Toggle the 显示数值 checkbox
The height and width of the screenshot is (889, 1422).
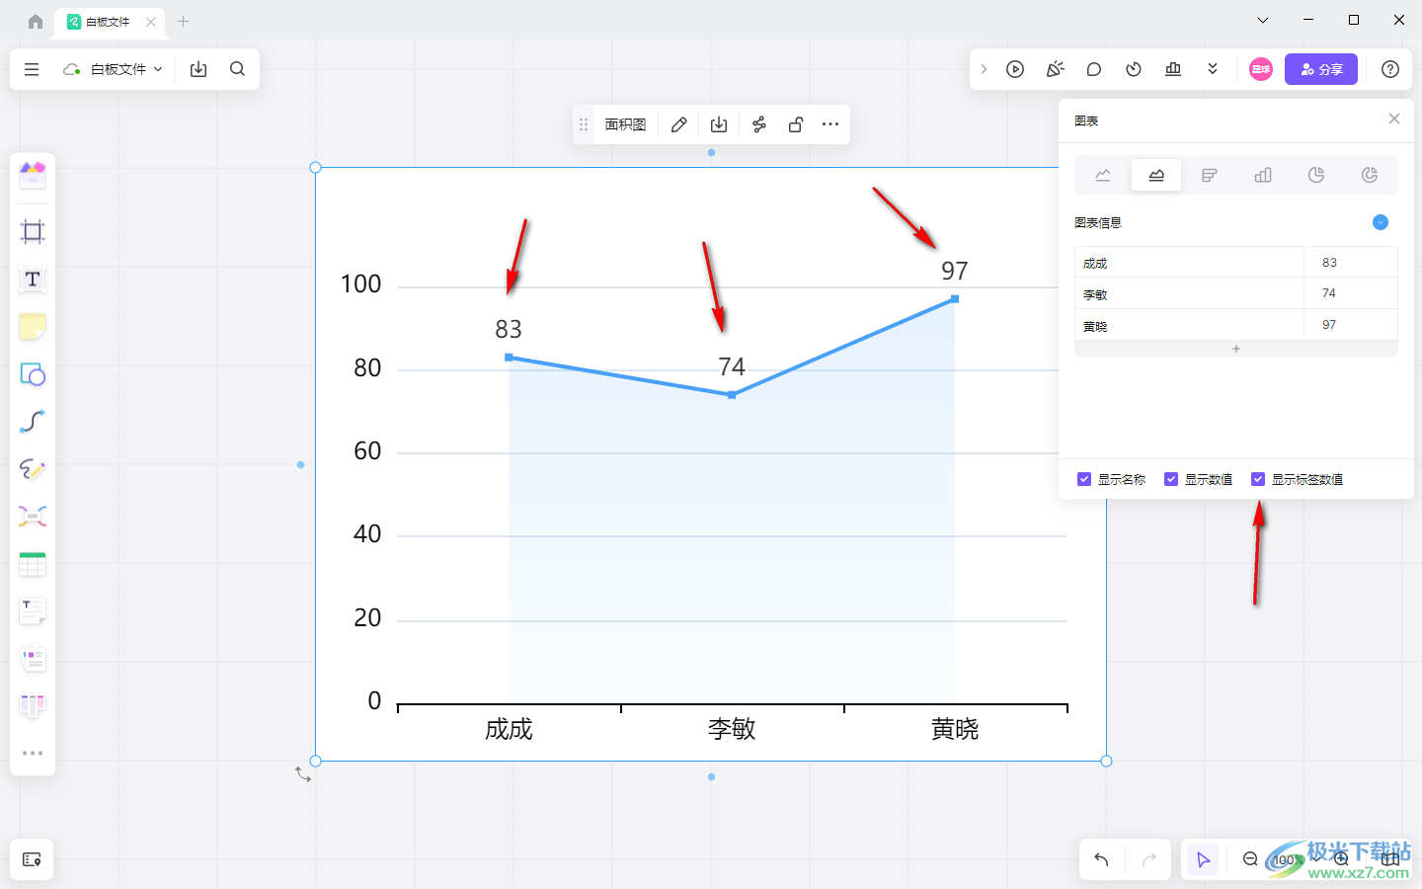(1171, 479)
